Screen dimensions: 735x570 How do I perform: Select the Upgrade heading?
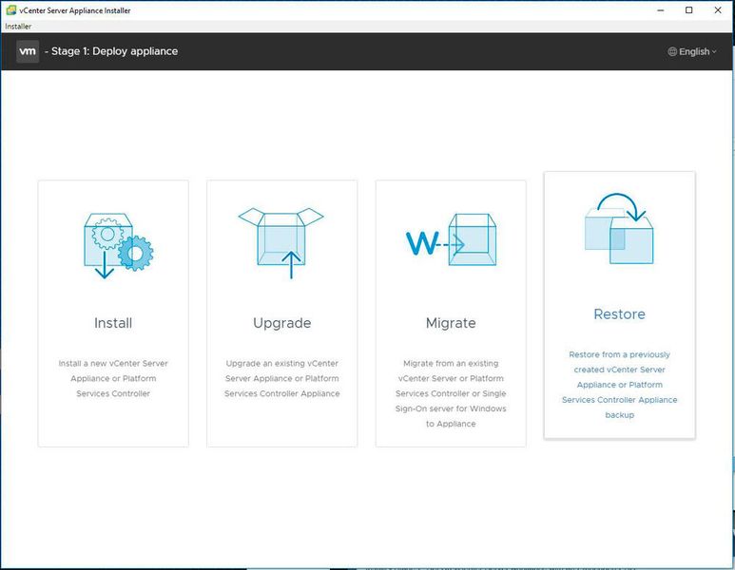[x=281, y=323]
